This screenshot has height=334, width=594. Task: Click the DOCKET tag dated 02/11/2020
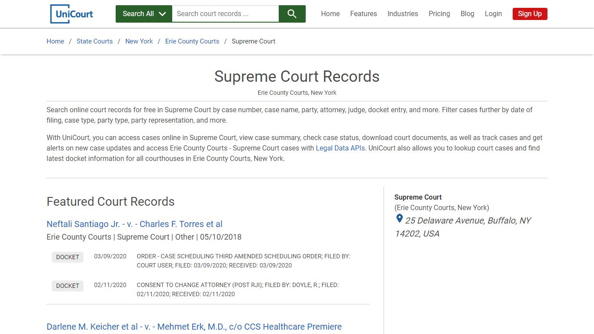pyautogui.click(x=67, y=286)
